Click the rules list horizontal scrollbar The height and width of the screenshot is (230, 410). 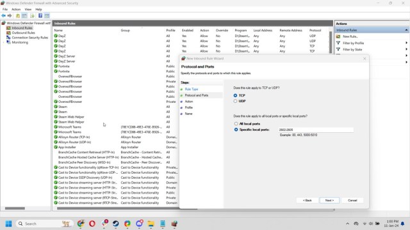coord(127,208)
